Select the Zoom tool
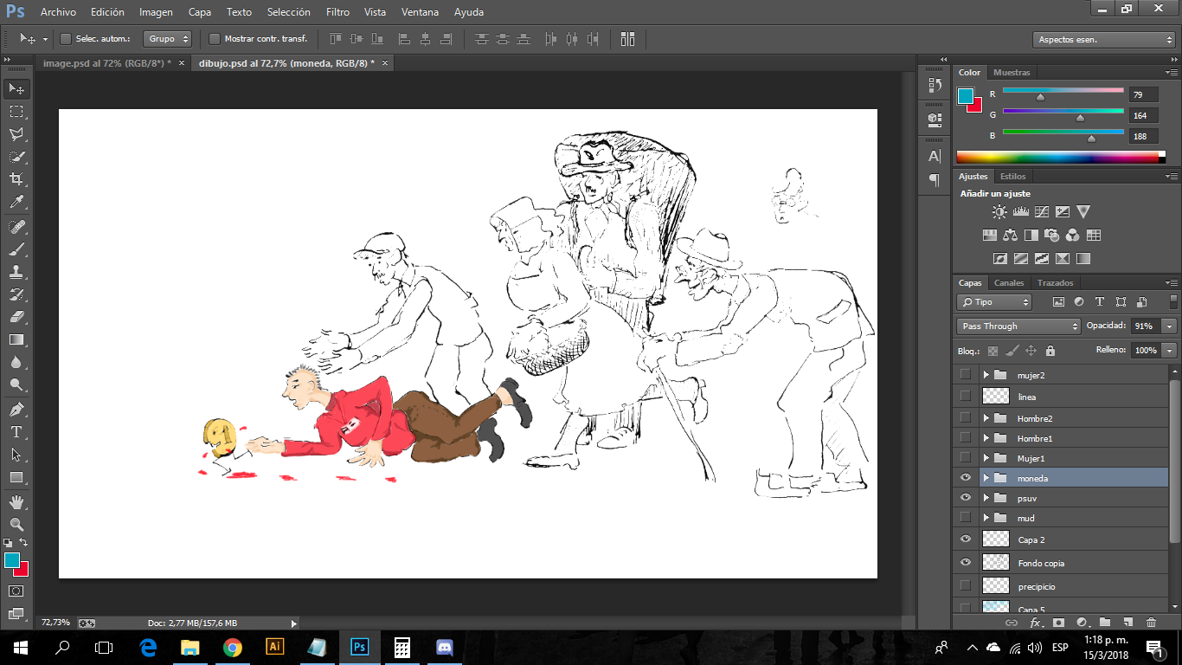The image size is (1182, 665). [x=16, y=525]
